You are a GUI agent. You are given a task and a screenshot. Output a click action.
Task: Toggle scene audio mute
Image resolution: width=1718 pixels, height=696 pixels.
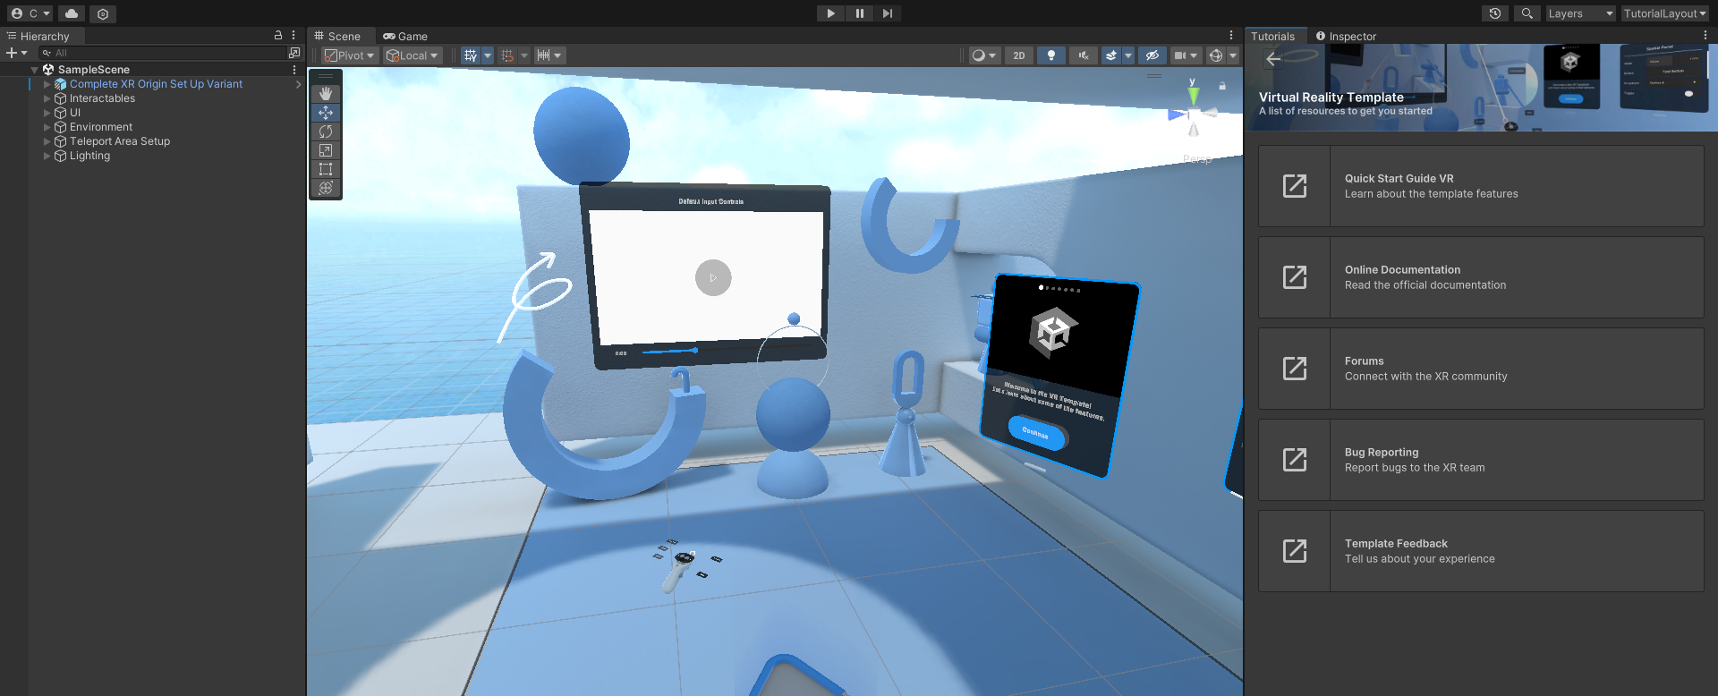1084,55
